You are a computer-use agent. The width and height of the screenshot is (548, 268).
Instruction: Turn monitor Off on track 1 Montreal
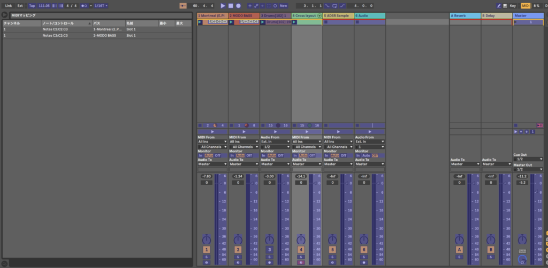point(218,155)
